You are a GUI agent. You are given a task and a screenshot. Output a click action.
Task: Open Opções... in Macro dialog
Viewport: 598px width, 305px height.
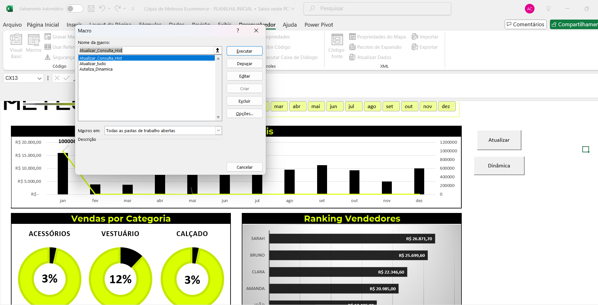244,114
